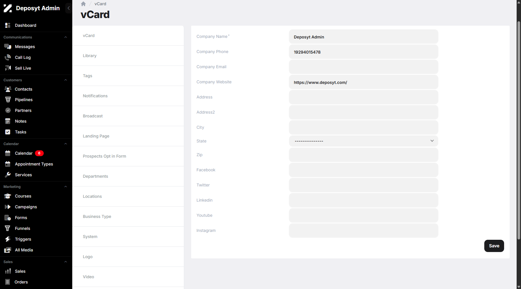This screenshot has width=521, height=289.
Task: Click the Address2 input field
Action: pyautogui.click(x=363, y=112)
